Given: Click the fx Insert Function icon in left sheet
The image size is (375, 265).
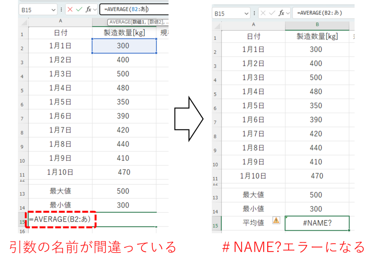Looking at the screenshot, I should click(x=88, y=10).
